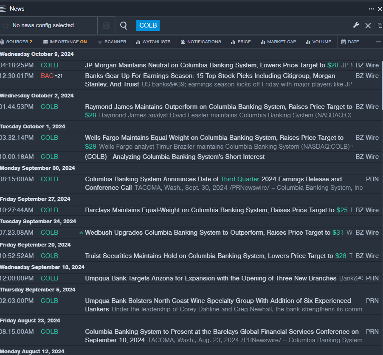Collapse the filter bar with the minus icon
This screenshot has height=355, width=383.
[378, 42]
